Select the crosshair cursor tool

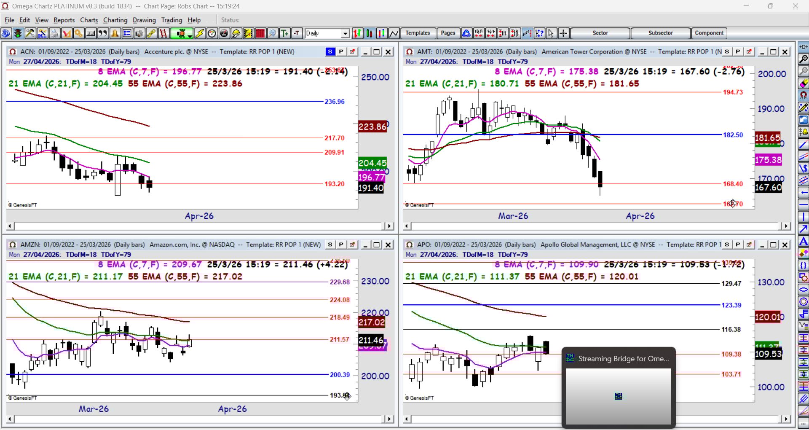point(563,33)
